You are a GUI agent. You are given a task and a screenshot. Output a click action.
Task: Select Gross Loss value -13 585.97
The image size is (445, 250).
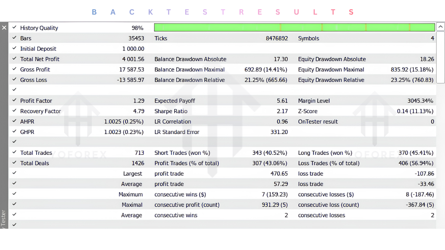pos(131,80)
